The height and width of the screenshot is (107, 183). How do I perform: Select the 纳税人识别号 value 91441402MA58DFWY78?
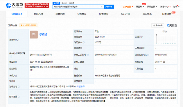click(105, 55)
